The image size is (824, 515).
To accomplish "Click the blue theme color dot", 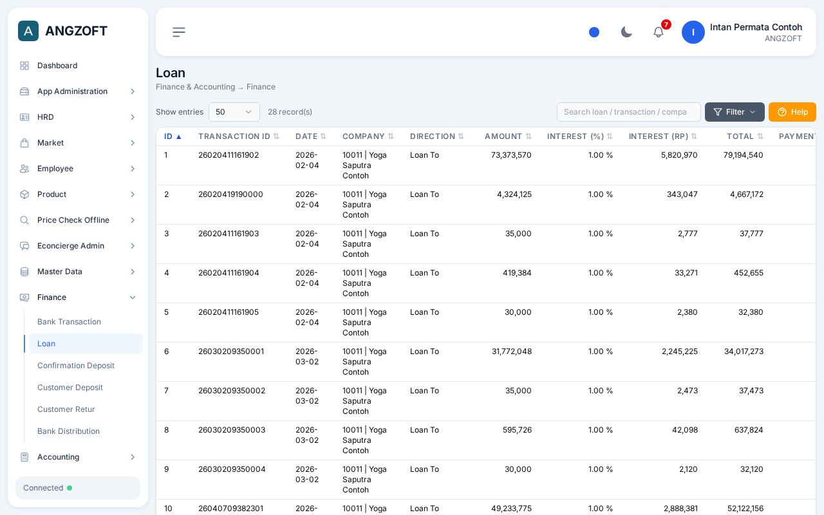I will click(594, 32).
